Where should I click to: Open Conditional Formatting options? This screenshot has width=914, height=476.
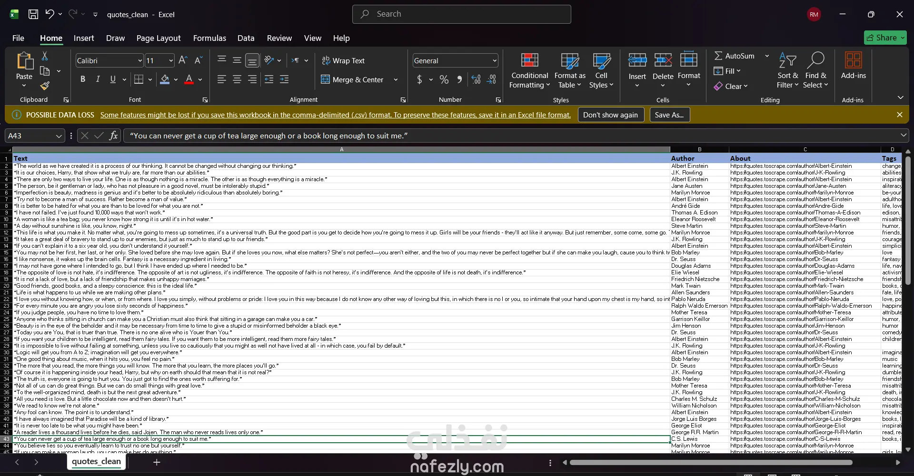click(530, 70)
